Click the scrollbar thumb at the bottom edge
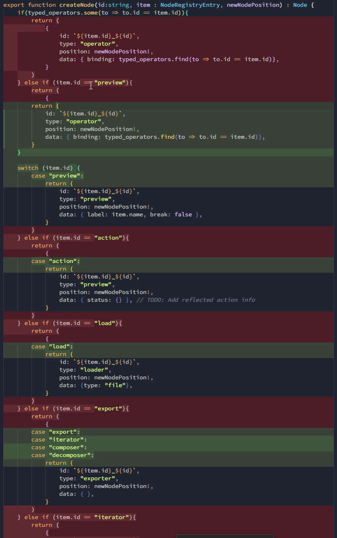This screenshot has height=538, width=337. pyautogui.click(x=225, y=536)
